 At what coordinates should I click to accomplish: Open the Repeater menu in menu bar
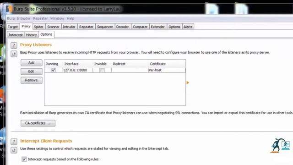pyautogui.click(x=40, y=18)
